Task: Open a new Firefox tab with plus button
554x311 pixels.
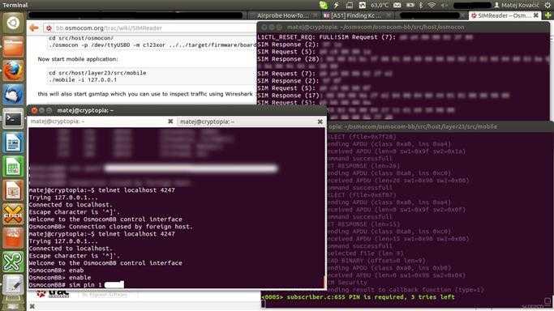Action: point(548,15)
